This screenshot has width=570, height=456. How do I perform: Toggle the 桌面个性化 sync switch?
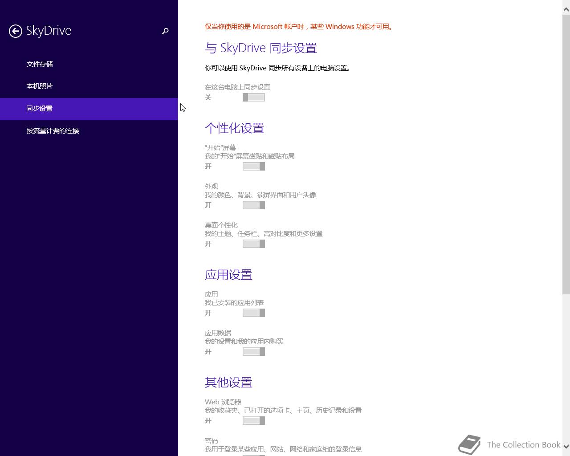(254, 244)
